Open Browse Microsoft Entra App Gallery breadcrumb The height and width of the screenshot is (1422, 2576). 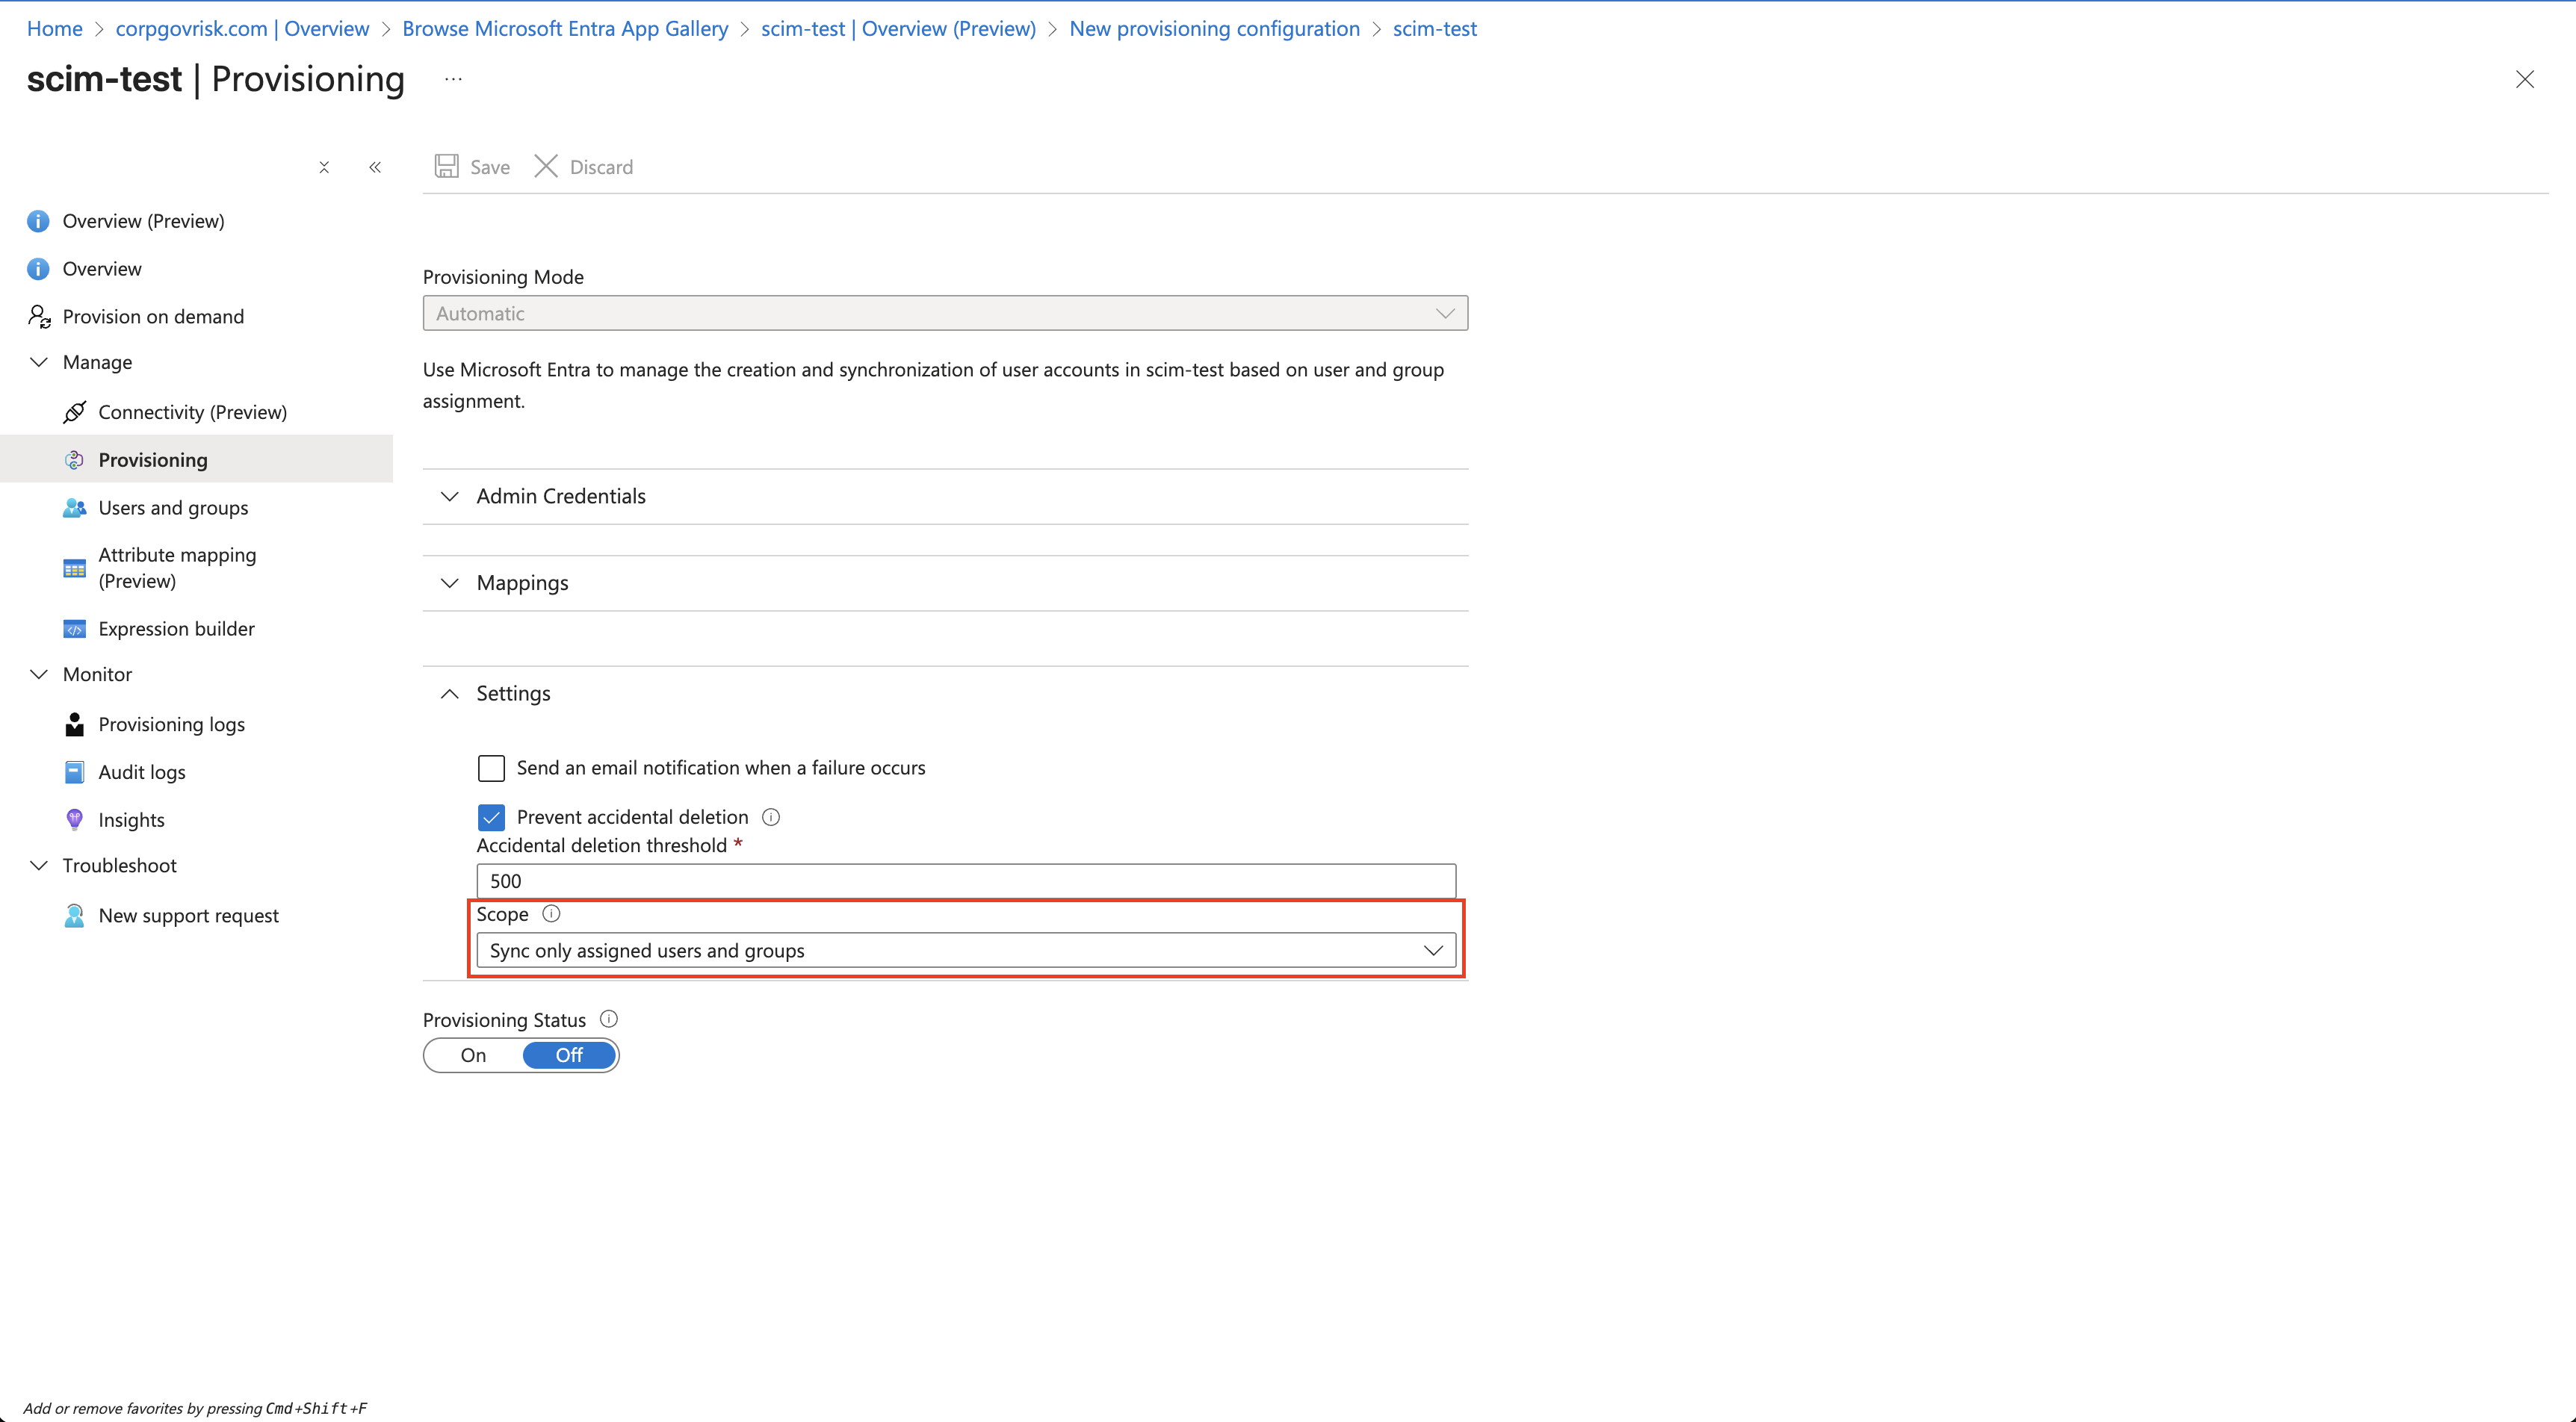[565, 29]
